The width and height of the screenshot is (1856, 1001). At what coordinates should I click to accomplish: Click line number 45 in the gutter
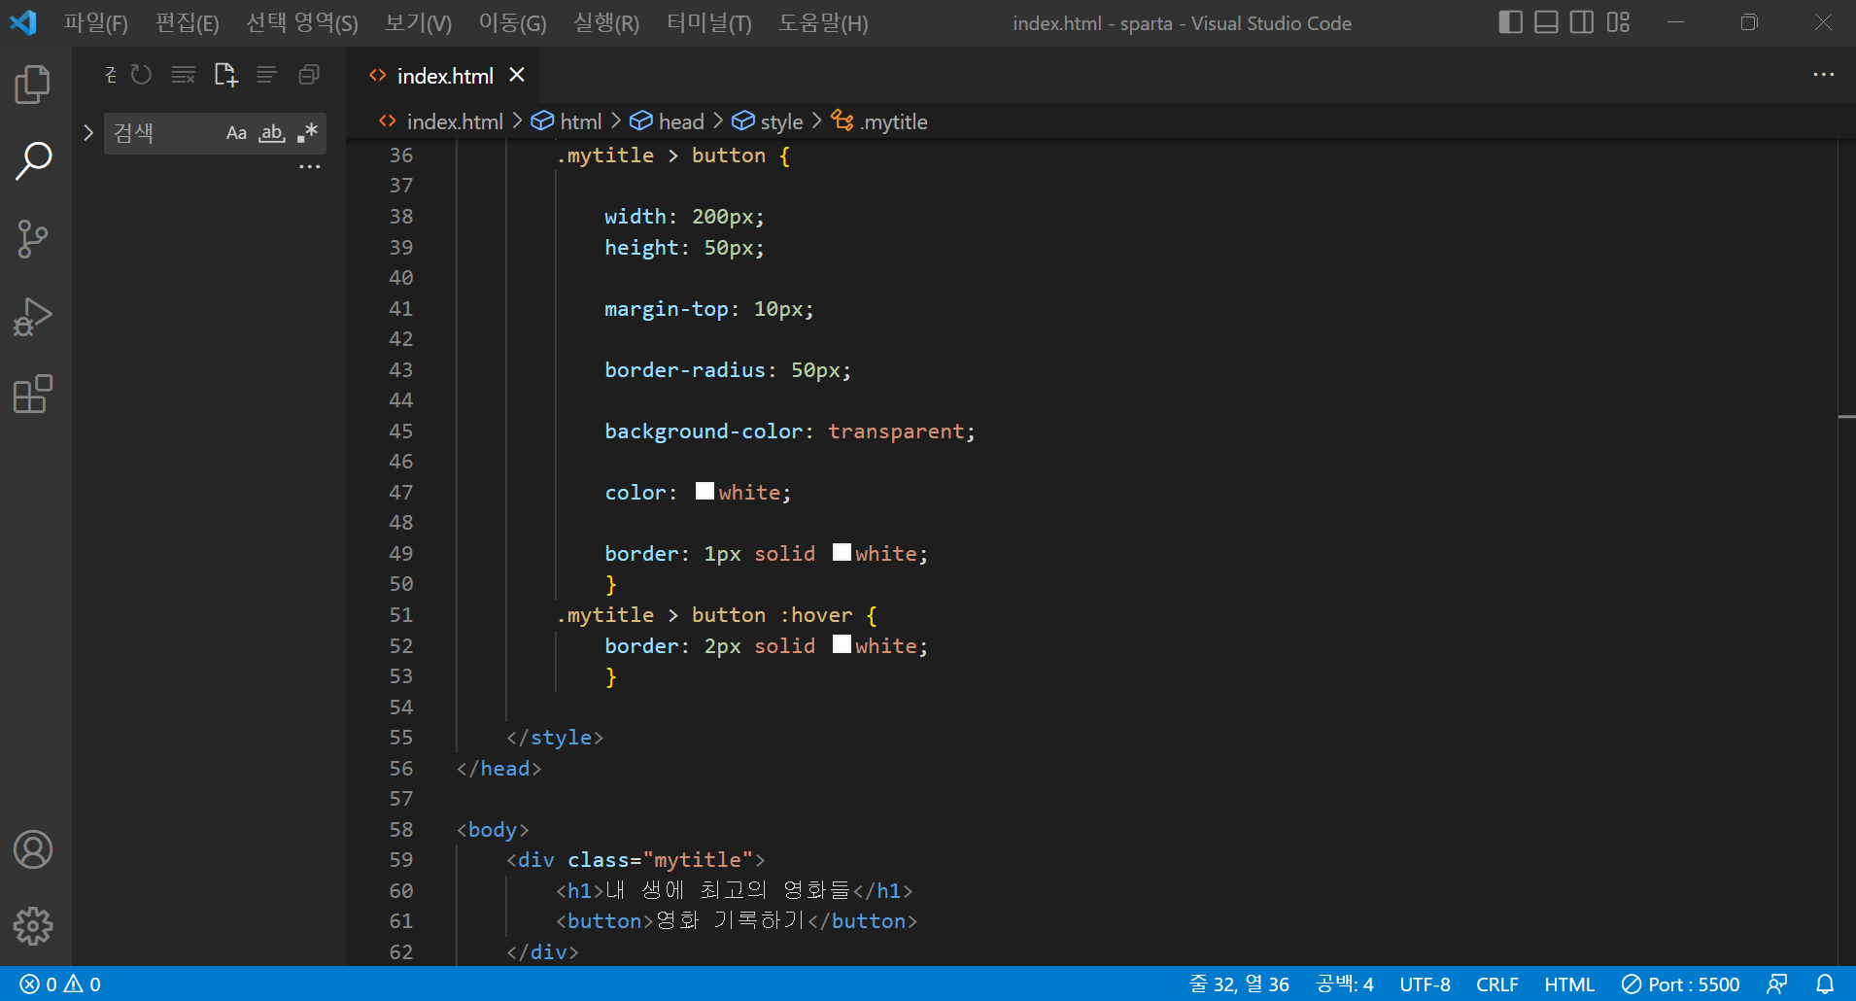pos(400,431)
